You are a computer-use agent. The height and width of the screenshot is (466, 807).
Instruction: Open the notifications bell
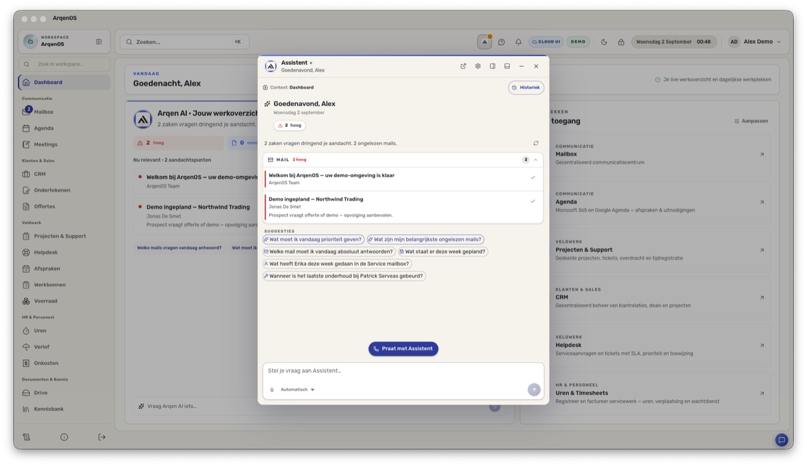[518, 42]
